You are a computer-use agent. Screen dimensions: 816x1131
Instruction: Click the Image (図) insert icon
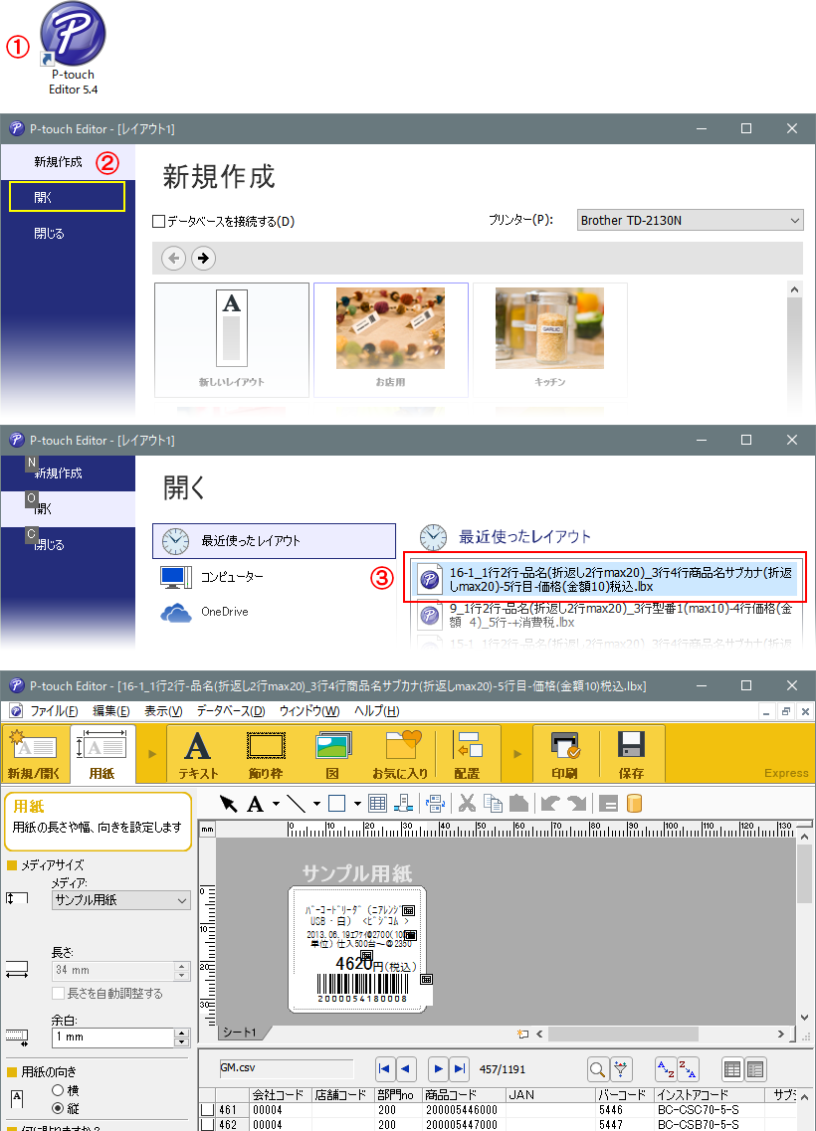(332, 754)
